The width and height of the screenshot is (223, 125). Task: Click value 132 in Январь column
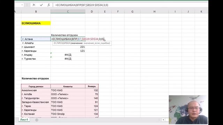(92, 90)
